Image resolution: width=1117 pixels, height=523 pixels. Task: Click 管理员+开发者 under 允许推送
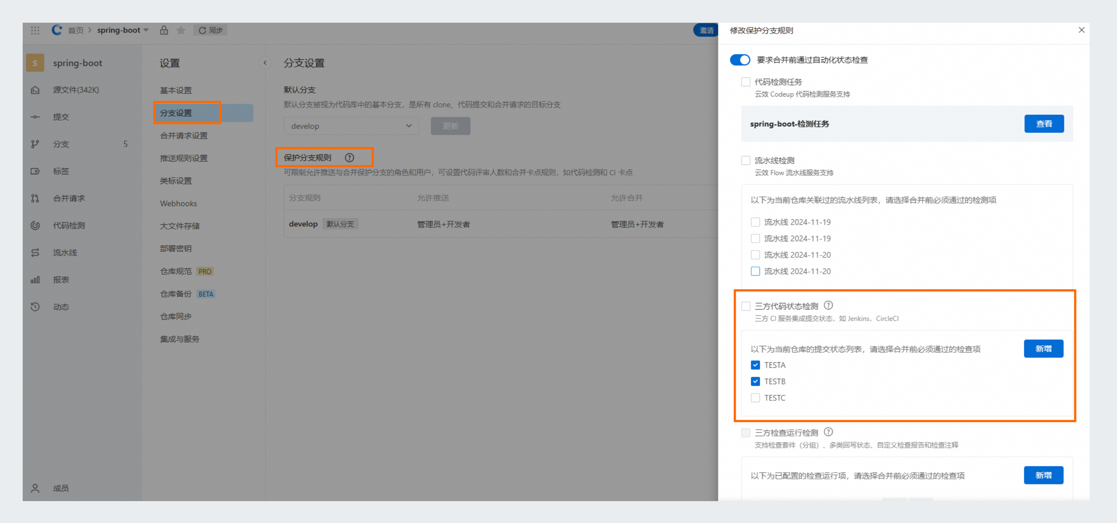pos(443,224)
